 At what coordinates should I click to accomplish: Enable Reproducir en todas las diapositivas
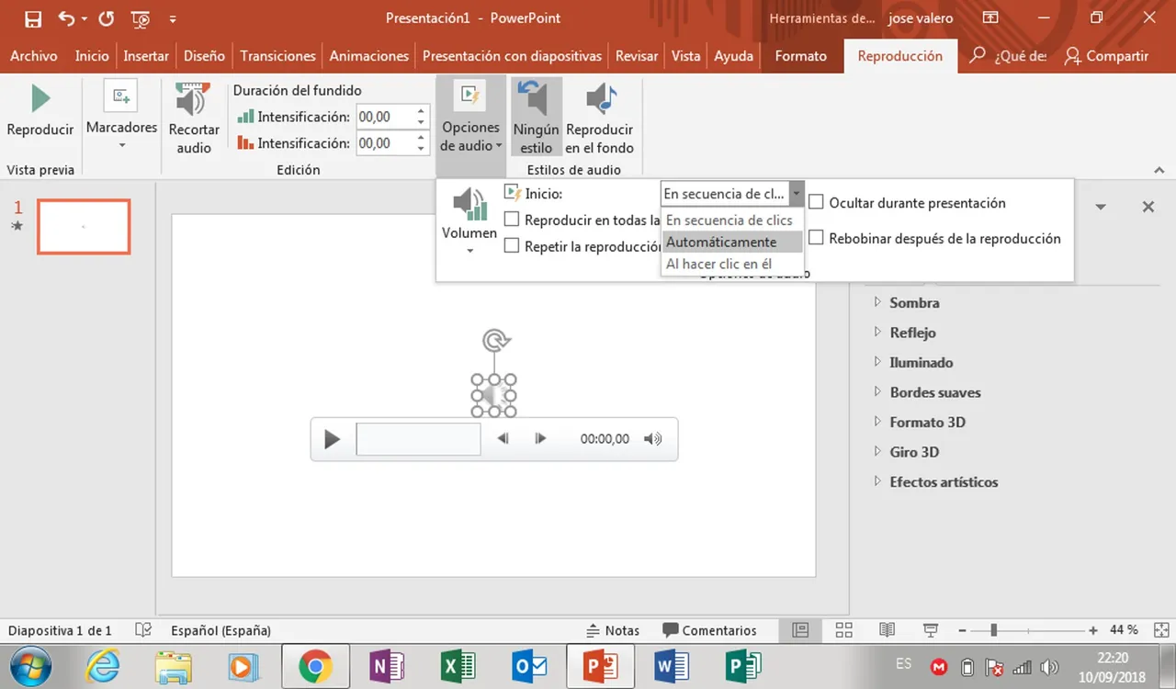(512, 220)
